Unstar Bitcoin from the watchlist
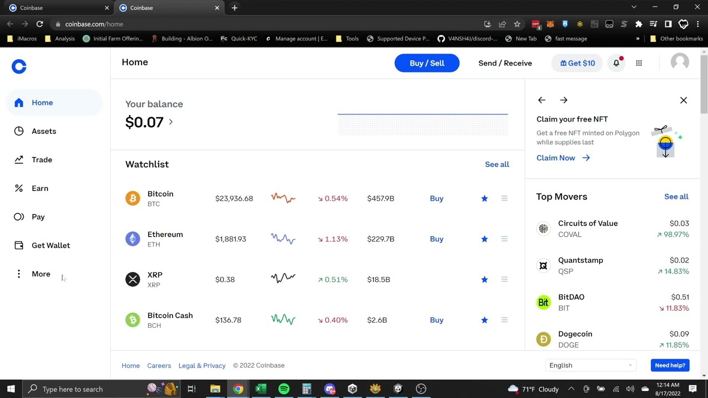This screenshot has width=708, height=398. click(485, 198)
